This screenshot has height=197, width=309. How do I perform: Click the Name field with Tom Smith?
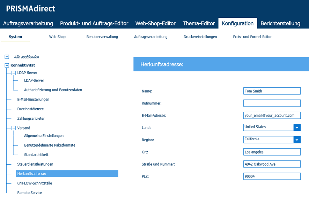[272, 91]
